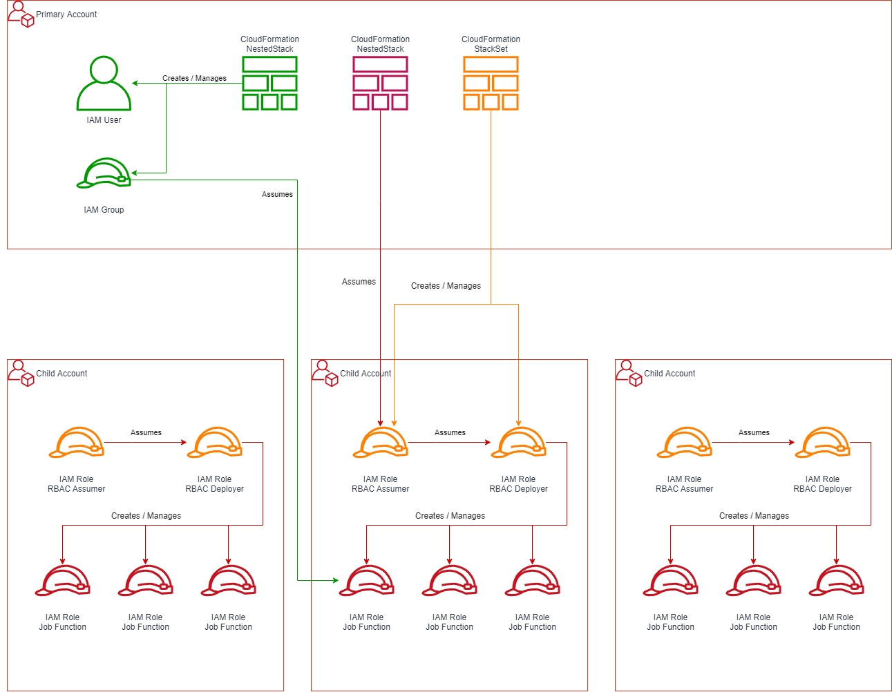This screenshot has width=892, height=692.
Task: Click third 'IAM Role Job Function' label, left Child Account
Action: pos(228,622)
